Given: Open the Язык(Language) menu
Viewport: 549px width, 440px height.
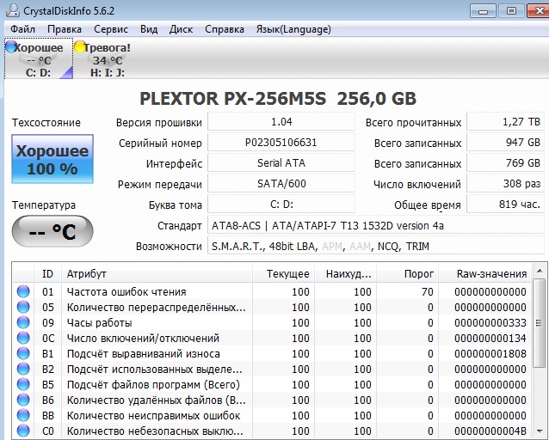Looking at the screenshot, I should point(293,29).
